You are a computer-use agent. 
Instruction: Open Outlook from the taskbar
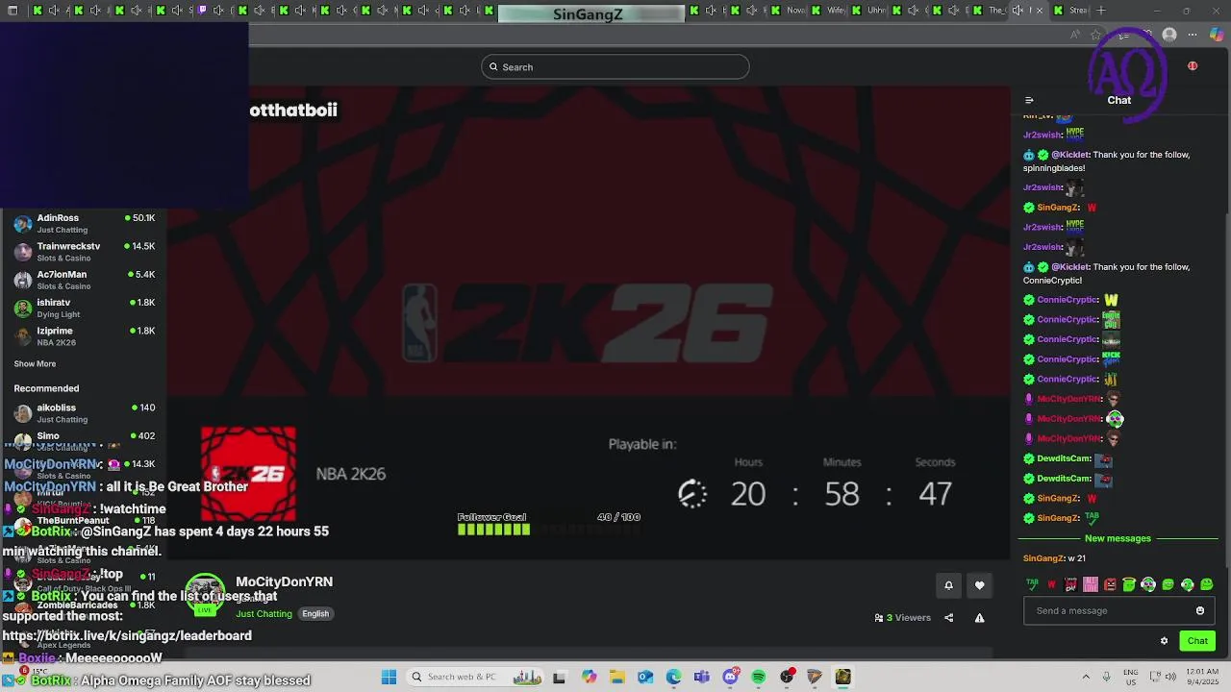(645, 677)
